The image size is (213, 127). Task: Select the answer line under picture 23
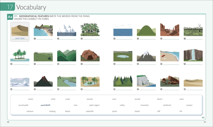point(194,90)
